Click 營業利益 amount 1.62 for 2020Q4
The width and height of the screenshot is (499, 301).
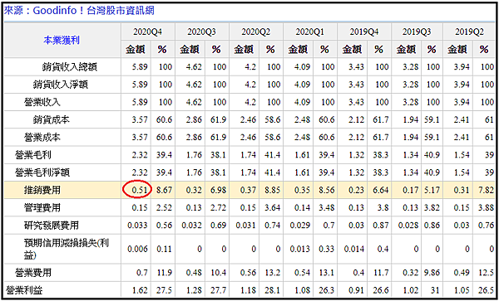click(x=140, y=290)
